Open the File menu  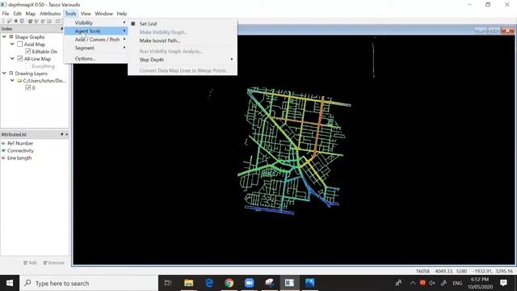point(6,14)
